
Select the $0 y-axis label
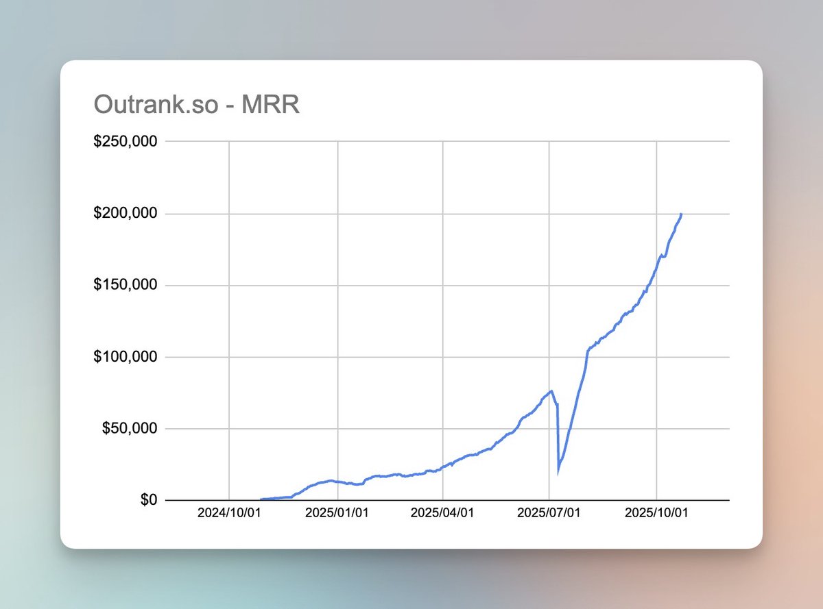pos(147,501)
